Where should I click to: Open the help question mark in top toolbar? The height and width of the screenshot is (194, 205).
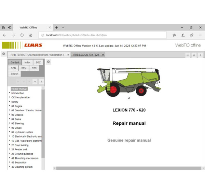[x=200, y=55]
